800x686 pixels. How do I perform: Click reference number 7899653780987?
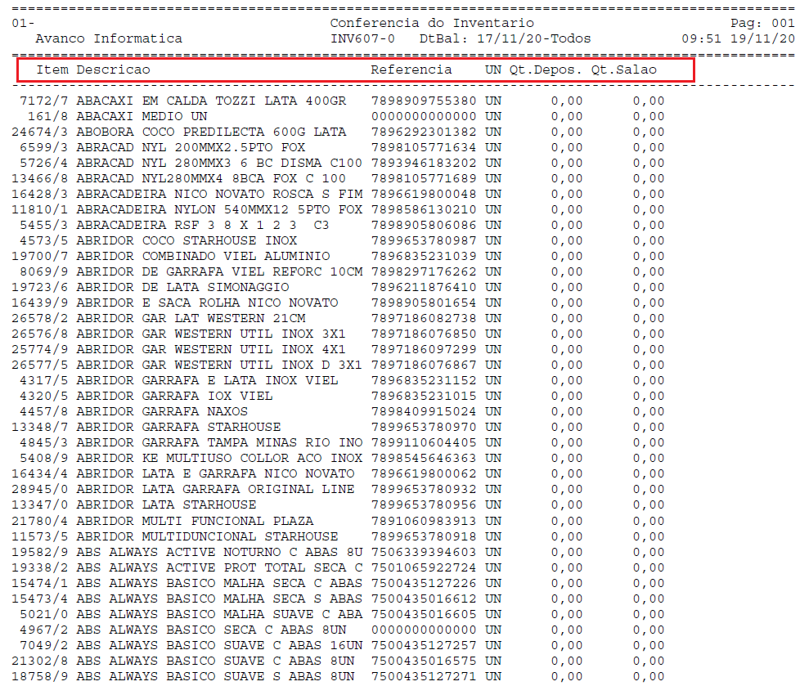[x=423, y=241]
